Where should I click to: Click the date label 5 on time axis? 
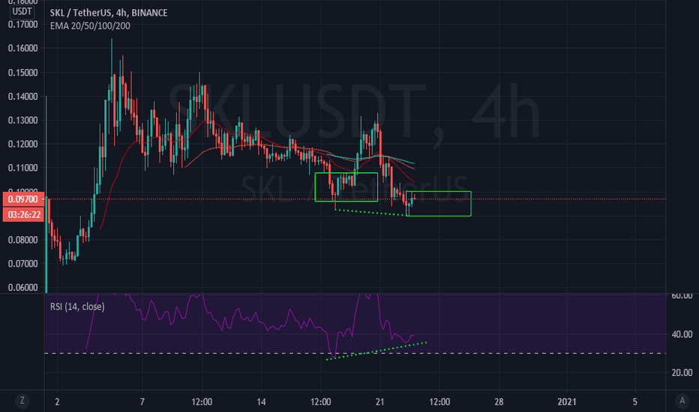click(x=634, y=402)
